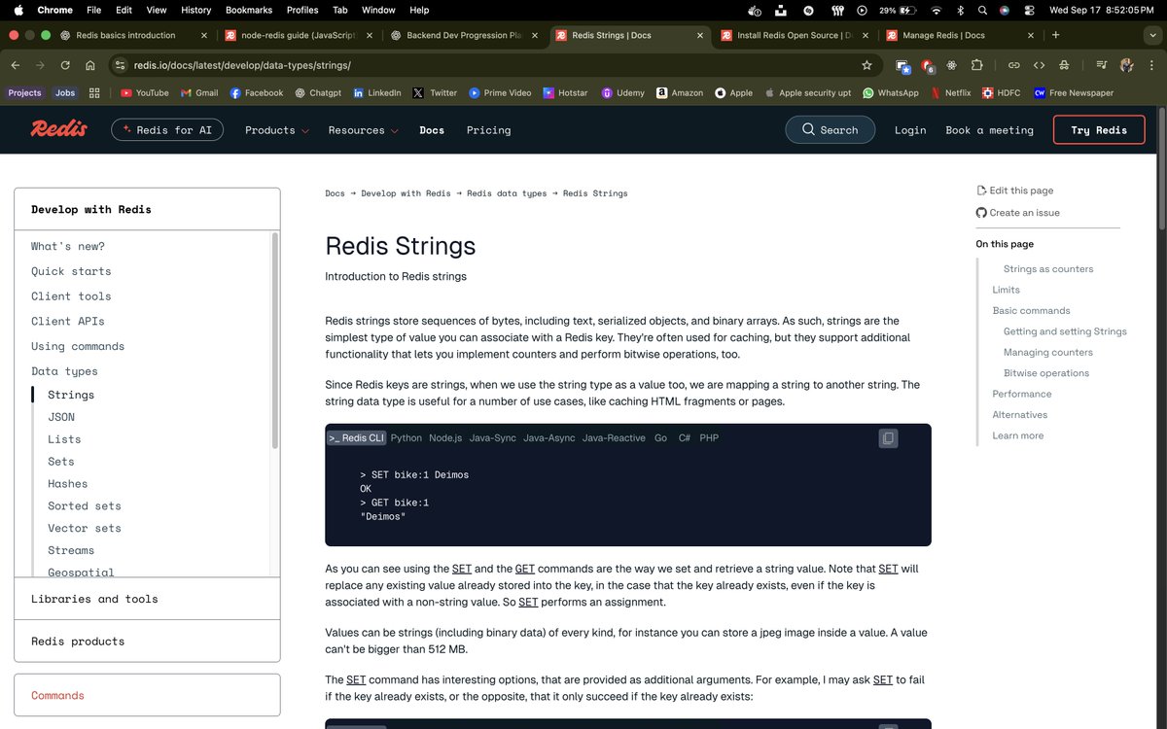Expand the Resources dropdown
The height and width of the screenshot is (729, 1167).
click(x=356, y=129)
